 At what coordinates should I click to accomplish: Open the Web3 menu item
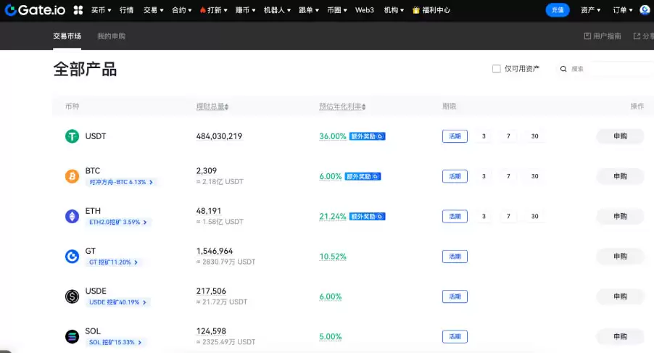[364, 10]
